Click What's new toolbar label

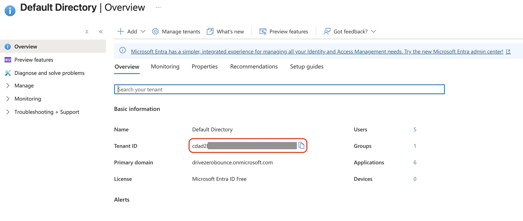[230, 32]
